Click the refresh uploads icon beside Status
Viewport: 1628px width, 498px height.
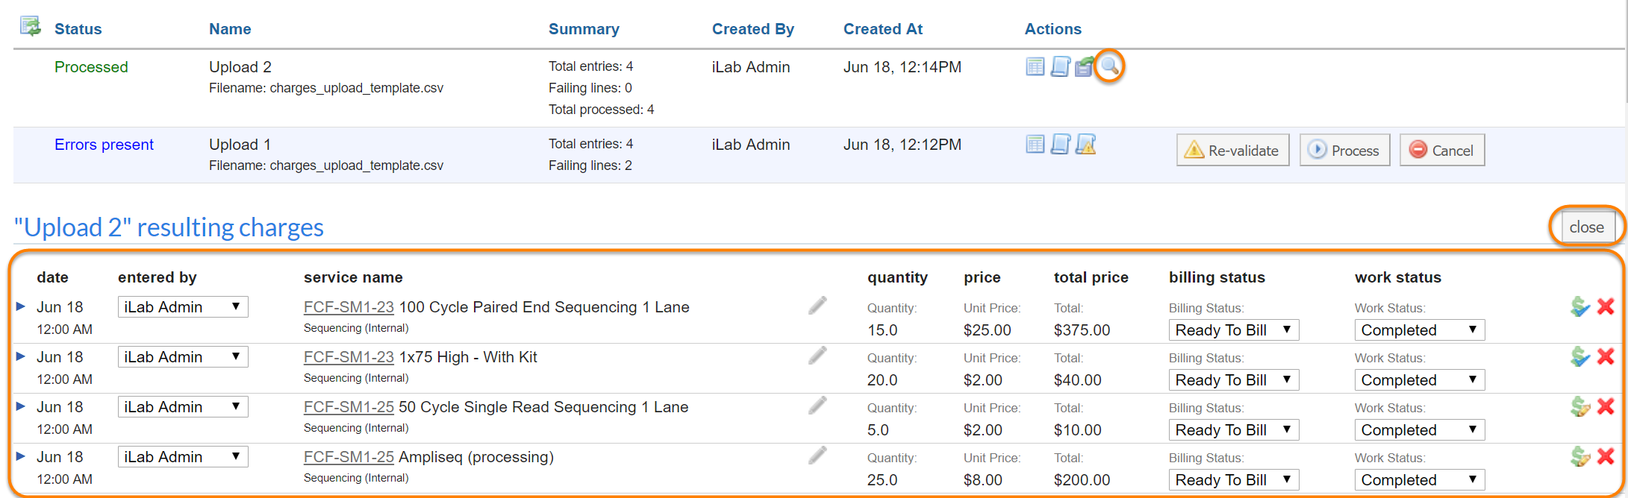pos(31,26)
